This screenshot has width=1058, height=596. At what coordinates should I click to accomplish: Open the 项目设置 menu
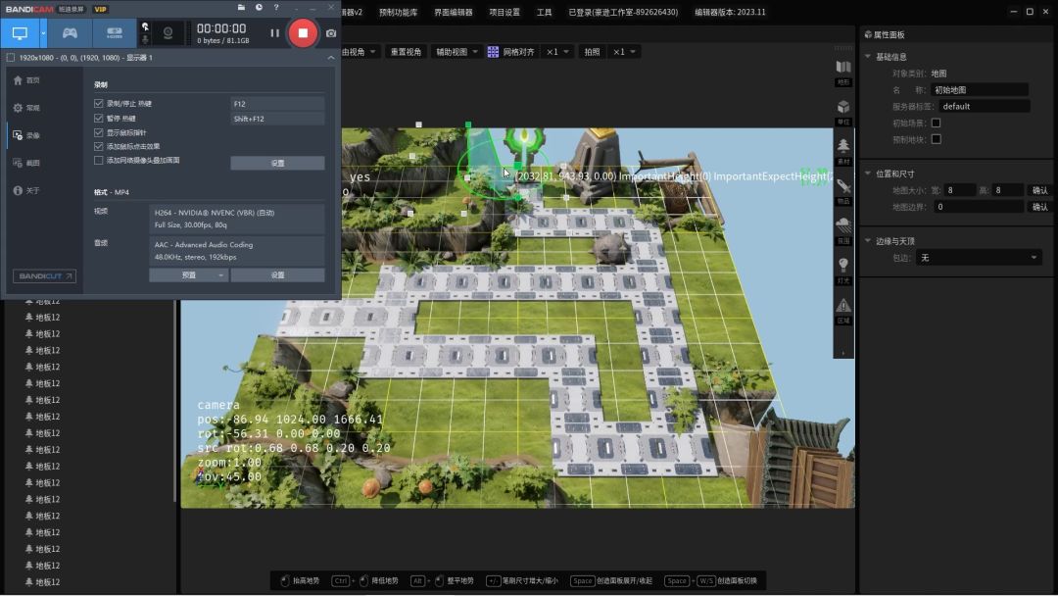tap(505, 13)
